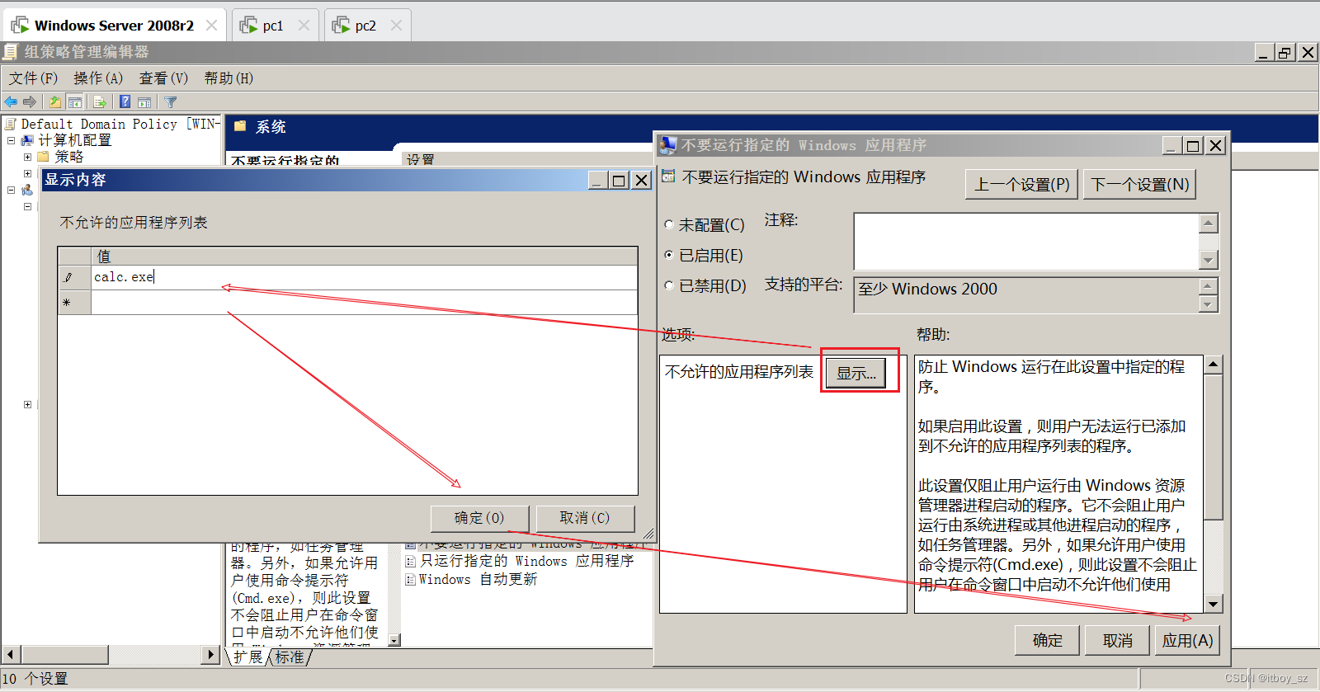Toggle the Show/Hide Action Pane icon
The width and height of the screenshot is (1320, 692).
[x=144, y=101]
